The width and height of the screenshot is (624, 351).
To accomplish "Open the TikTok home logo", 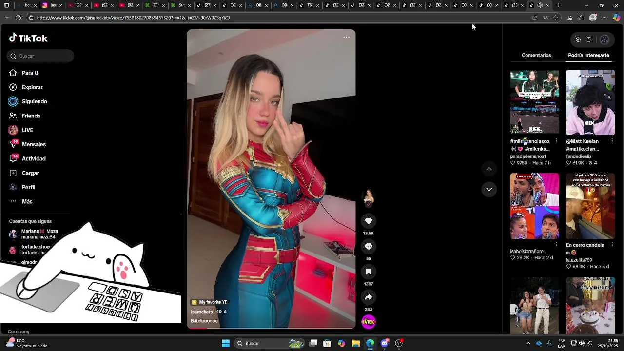I will 28,38.
